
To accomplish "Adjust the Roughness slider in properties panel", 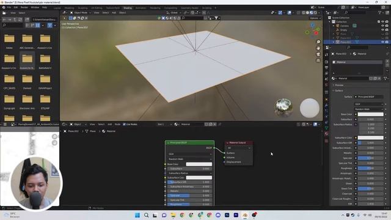I will click(371, 169).
